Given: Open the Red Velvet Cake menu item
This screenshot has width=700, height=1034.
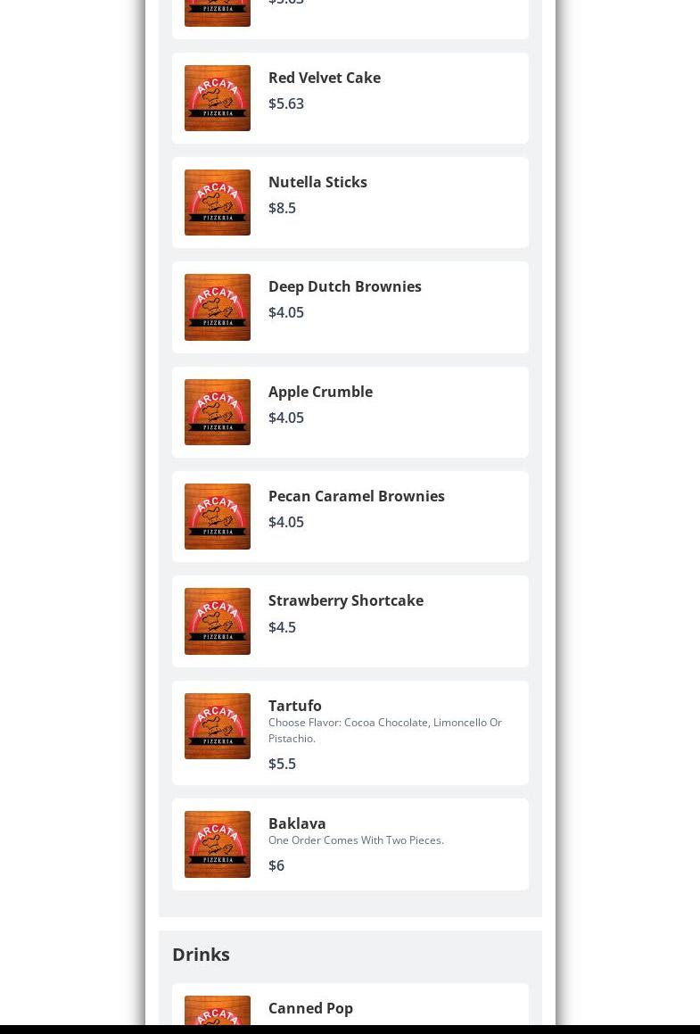Looking at the screenshot, I should (x=350, y=97).
